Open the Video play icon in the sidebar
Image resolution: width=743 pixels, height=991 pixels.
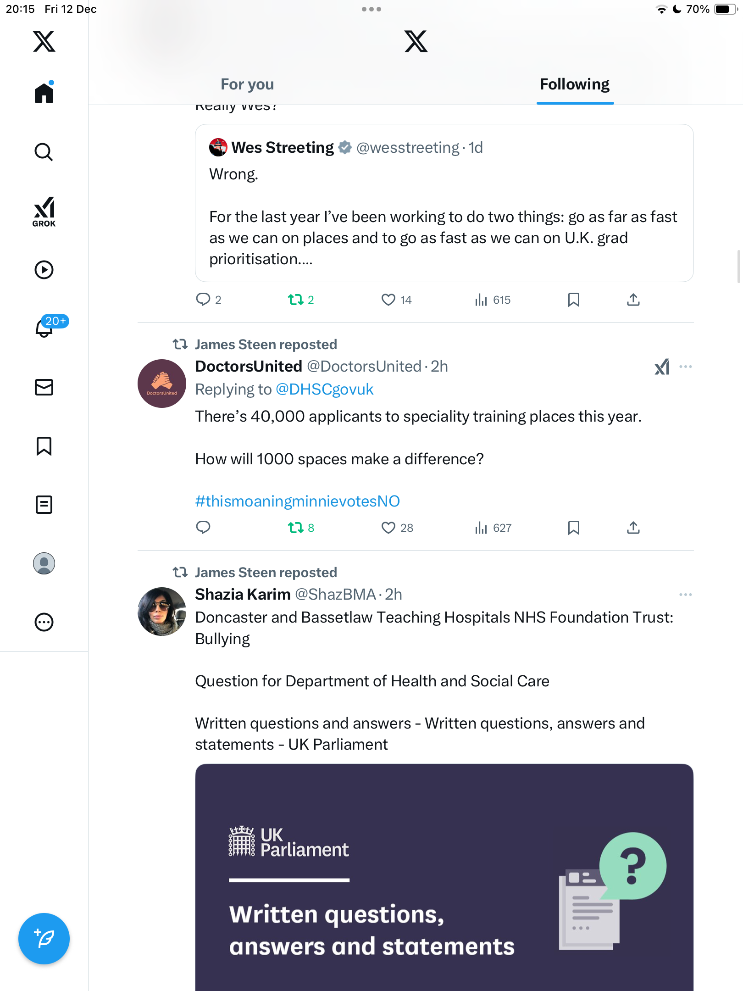pos(44,270)
